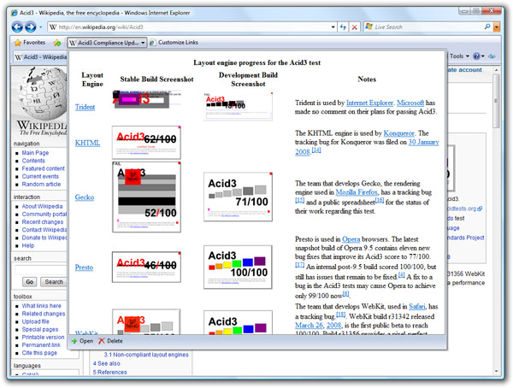The image size is (513, 388).
Task: Click the page vertical scrollbar thumb
Action: click(496, 101)
